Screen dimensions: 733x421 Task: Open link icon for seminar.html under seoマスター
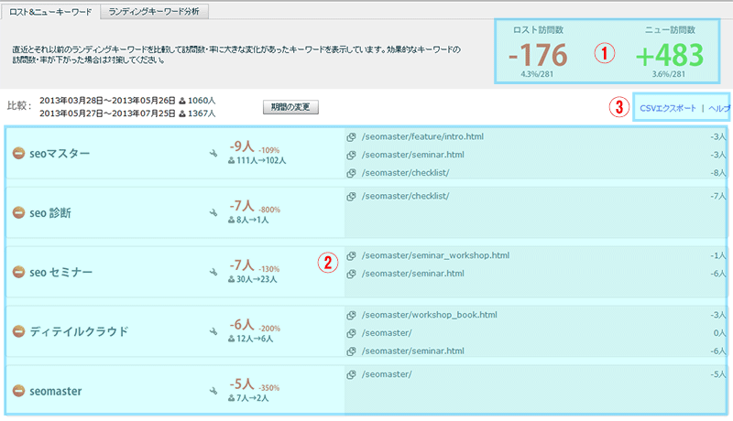pyautogui.click(x=352, y=155)
